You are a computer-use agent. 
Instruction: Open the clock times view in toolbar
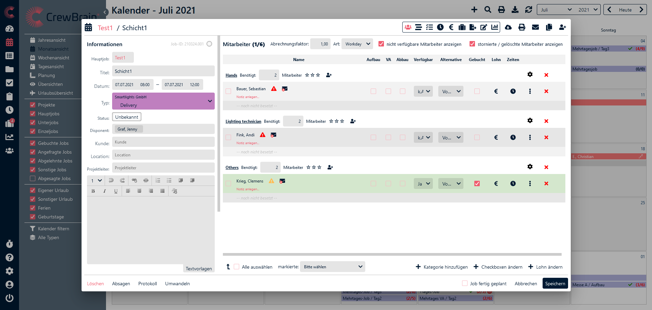click(440, 27)
